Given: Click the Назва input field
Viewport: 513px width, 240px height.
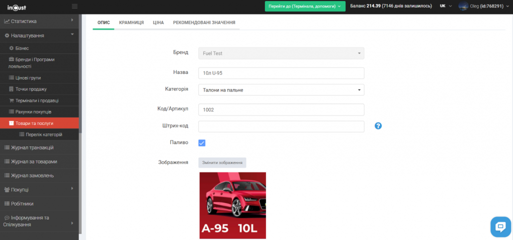Looking at the screenshot, I should pos(281,73).
